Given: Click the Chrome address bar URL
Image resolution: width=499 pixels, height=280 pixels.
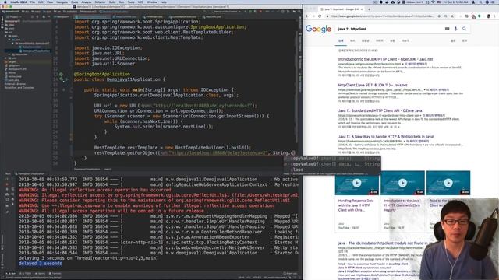Looking at the screenshot, I should coord(382,16).
